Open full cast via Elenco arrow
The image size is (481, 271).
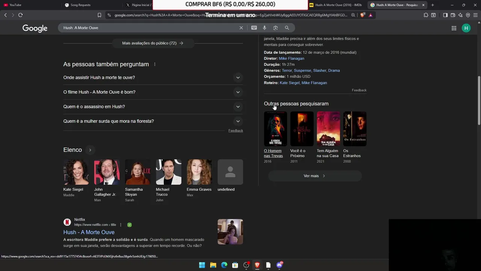pyautogui.click(x=90, y=150)
